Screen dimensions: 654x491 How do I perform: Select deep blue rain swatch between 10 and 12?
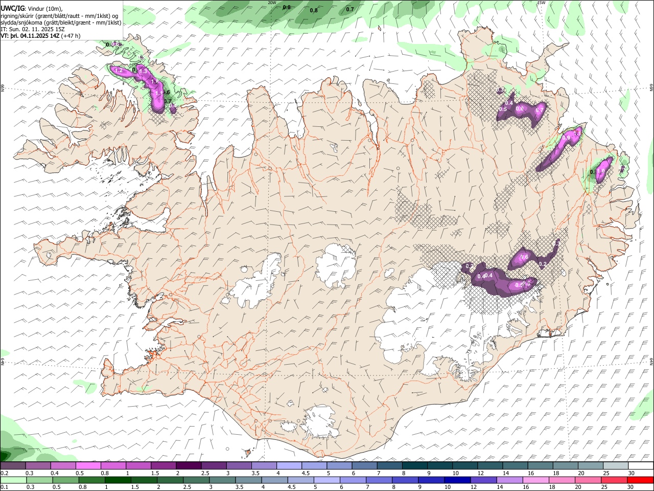pyautogui.click(x=457, y=480)
